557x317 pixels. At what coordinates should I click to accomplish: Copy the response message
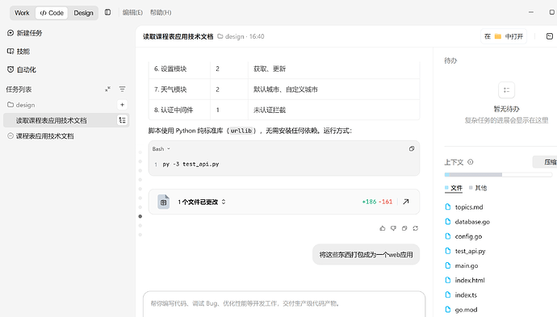[404, 228]
